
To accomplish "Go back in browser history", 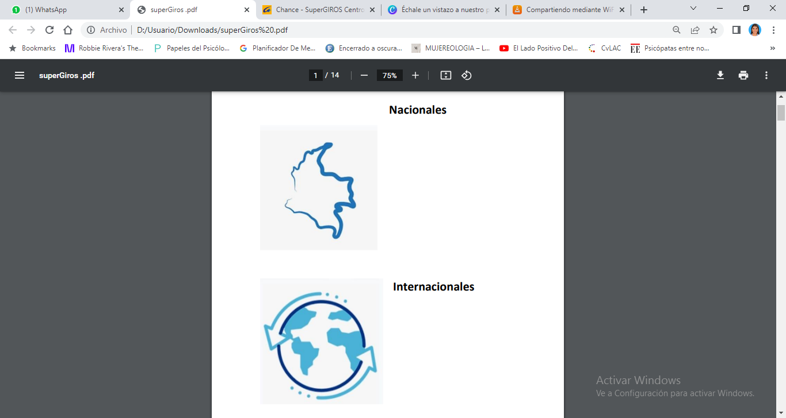I will click(x=13, y=30).
